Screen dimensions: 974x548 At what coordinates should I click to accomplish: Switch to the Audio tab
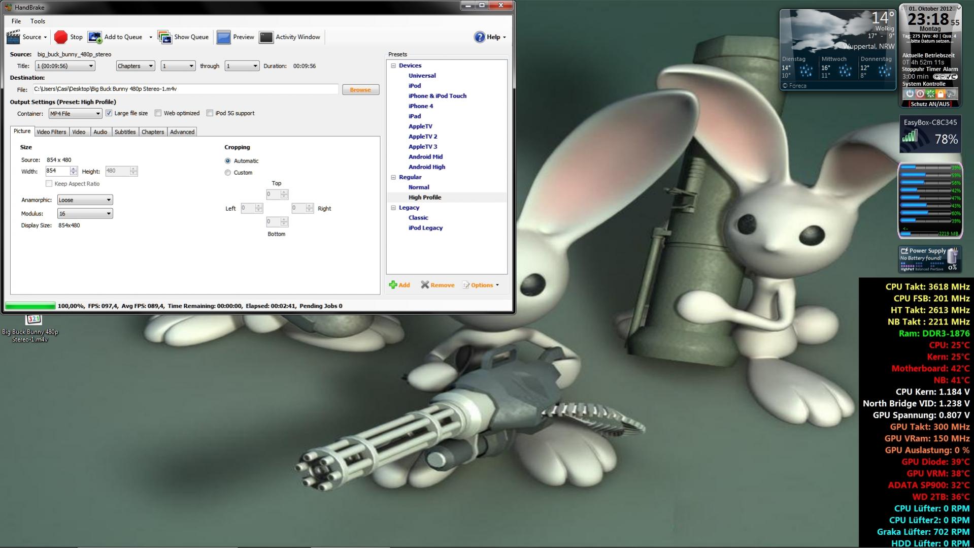coord(100,132)
